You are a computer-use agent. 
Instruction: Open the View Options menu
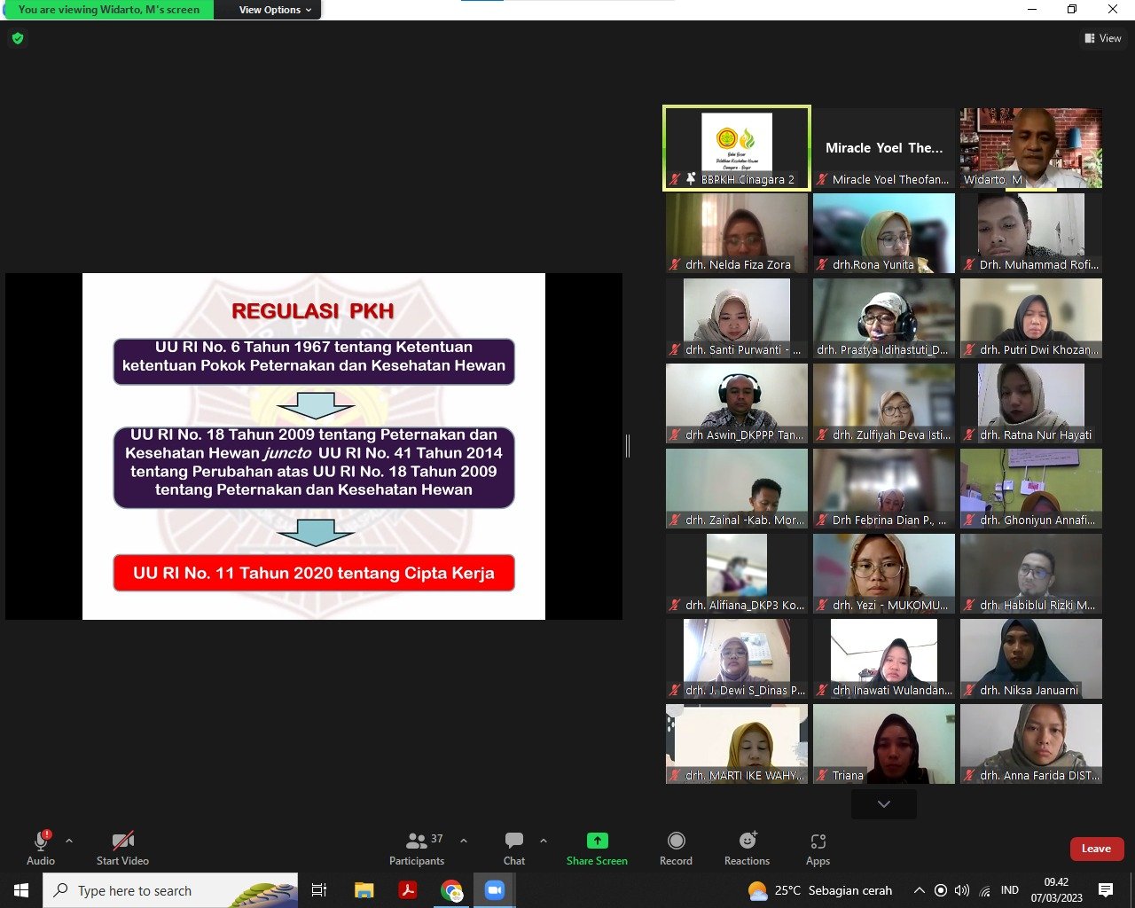[275, 10]
